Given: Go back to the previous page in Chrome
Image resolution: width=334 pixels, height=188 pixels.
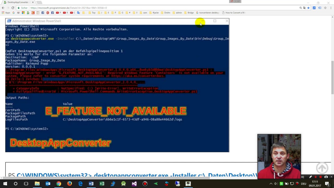Looking at the screenshot, I should (x=3, y=8).
